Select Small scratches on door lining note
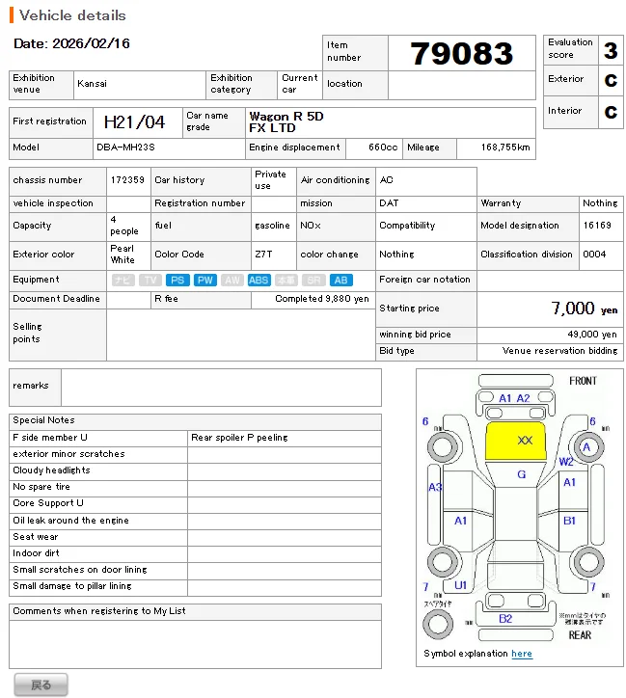The image size is (626, 698). pyautogui.click(x=80, y=570)
